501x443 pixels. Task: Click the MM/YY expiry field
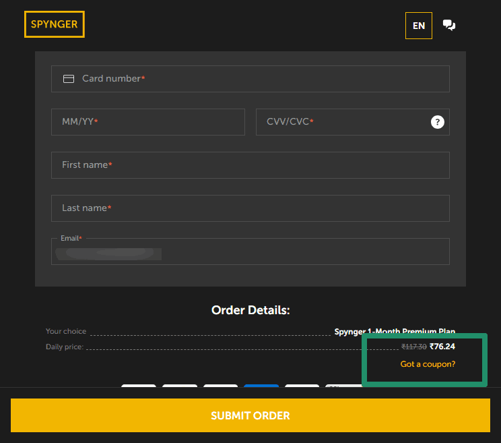(x=148, y=122)
